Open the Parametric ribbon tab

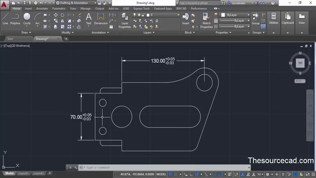point(59,9)
